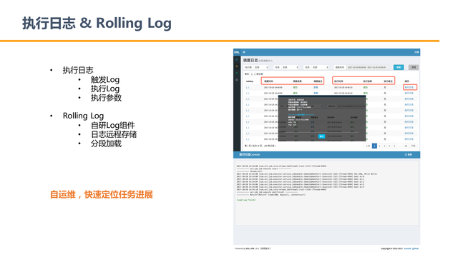Click the 调度时间 column header
The image size is (458, 257).
(x=269, y=81)
